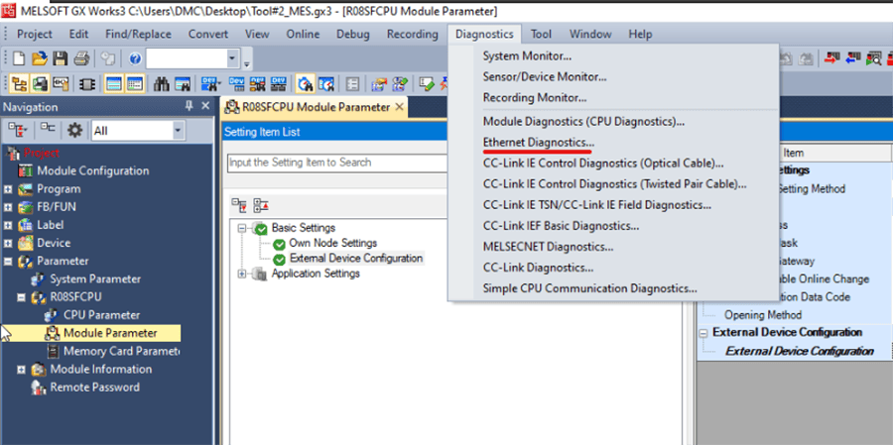
Task: Select External Device Configuration in Setting Item List
Action: point(356,259)
